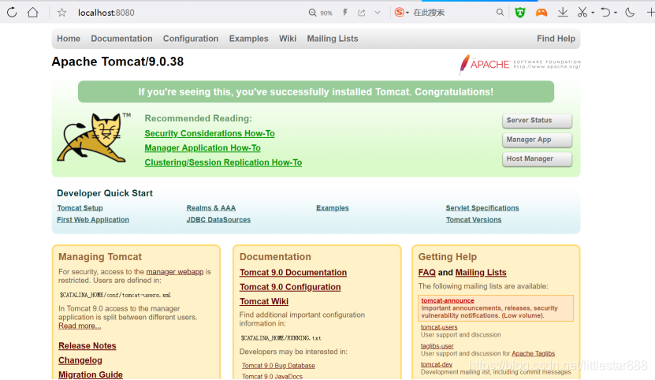Open Clustering/Session Replication How-To link
This screenshot has height=380, width=655.
[223, 162]
